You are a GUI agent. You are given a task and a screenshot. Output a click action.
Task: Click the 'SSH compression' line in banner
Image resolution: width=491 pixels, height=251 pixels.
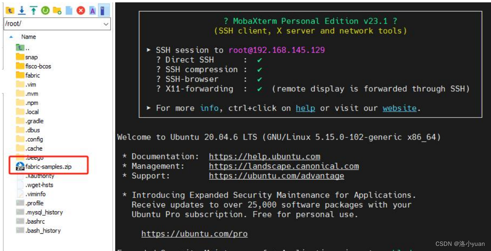click(x=209, y=70)
